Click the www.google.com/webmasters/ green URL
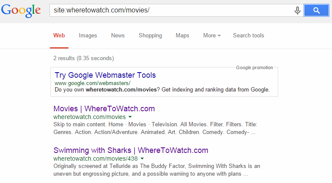This screenshot has height=183, width=332. pos(93,83)
